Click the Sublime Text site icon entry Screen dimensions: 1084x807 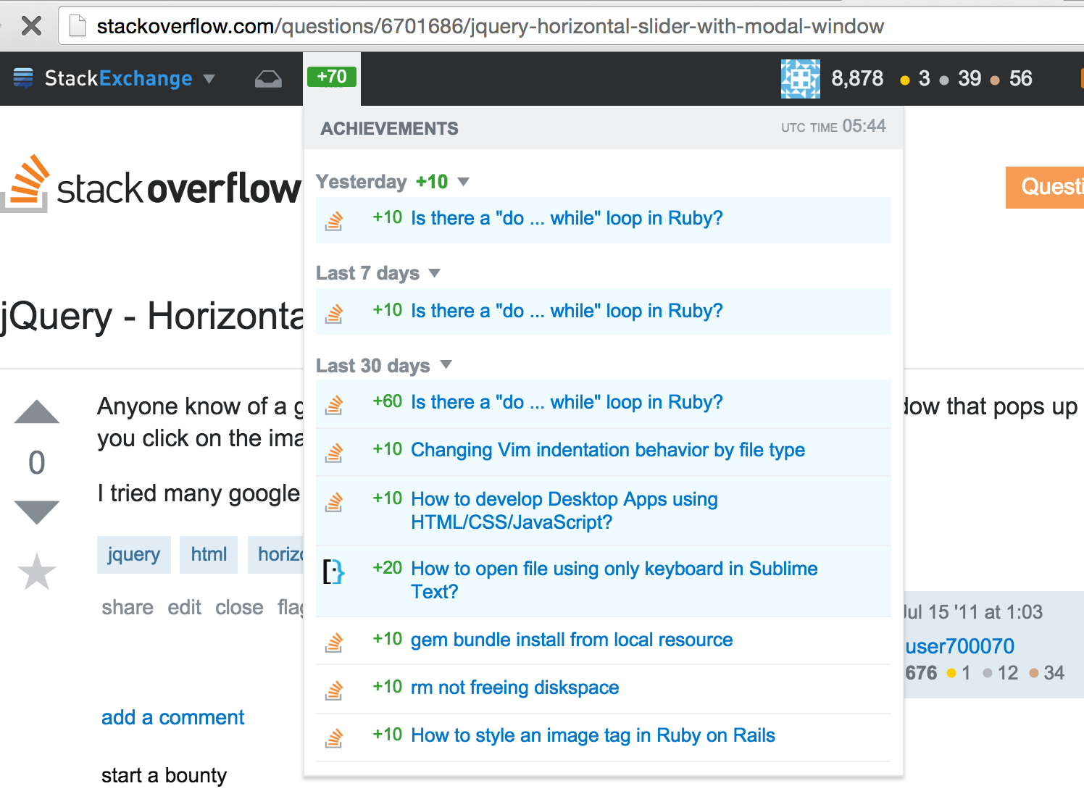[333, 572]
